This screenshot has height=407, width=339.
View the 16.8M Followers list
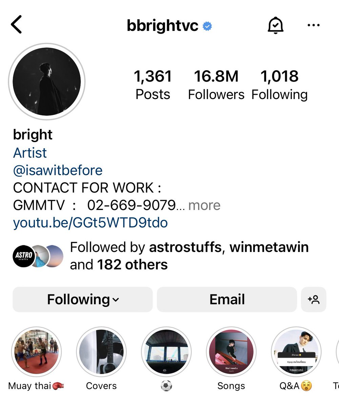coord(216,85)
